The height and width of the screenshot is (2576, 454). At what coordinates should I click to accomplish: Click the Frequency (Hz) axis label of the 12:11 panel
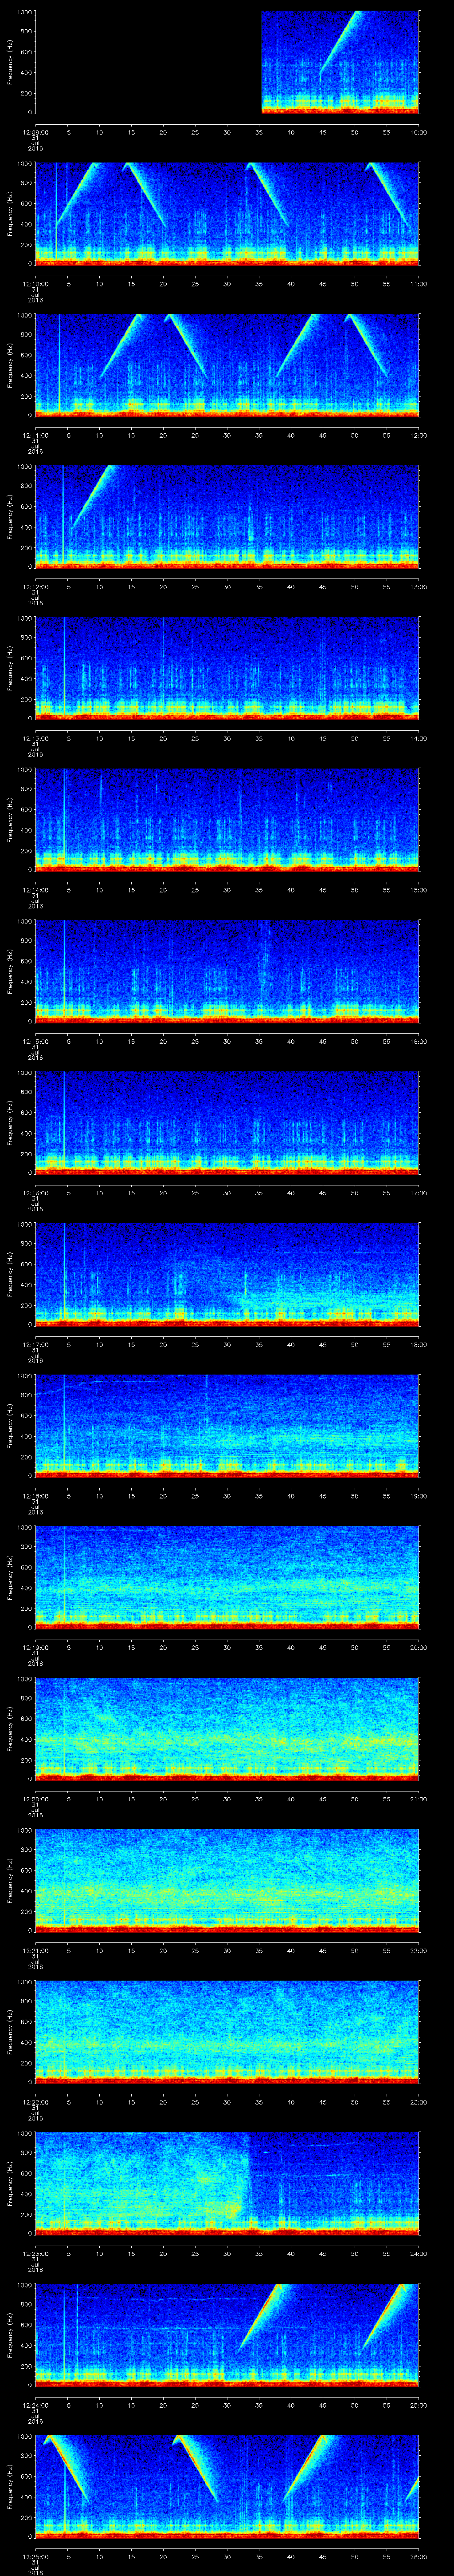tap(10, 364)
